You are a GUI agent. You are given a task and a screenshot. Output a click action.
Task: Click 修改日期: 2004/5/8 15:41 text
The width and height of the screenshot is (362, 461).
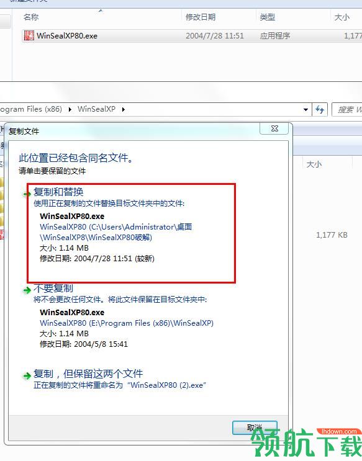[x=84, y=344]
